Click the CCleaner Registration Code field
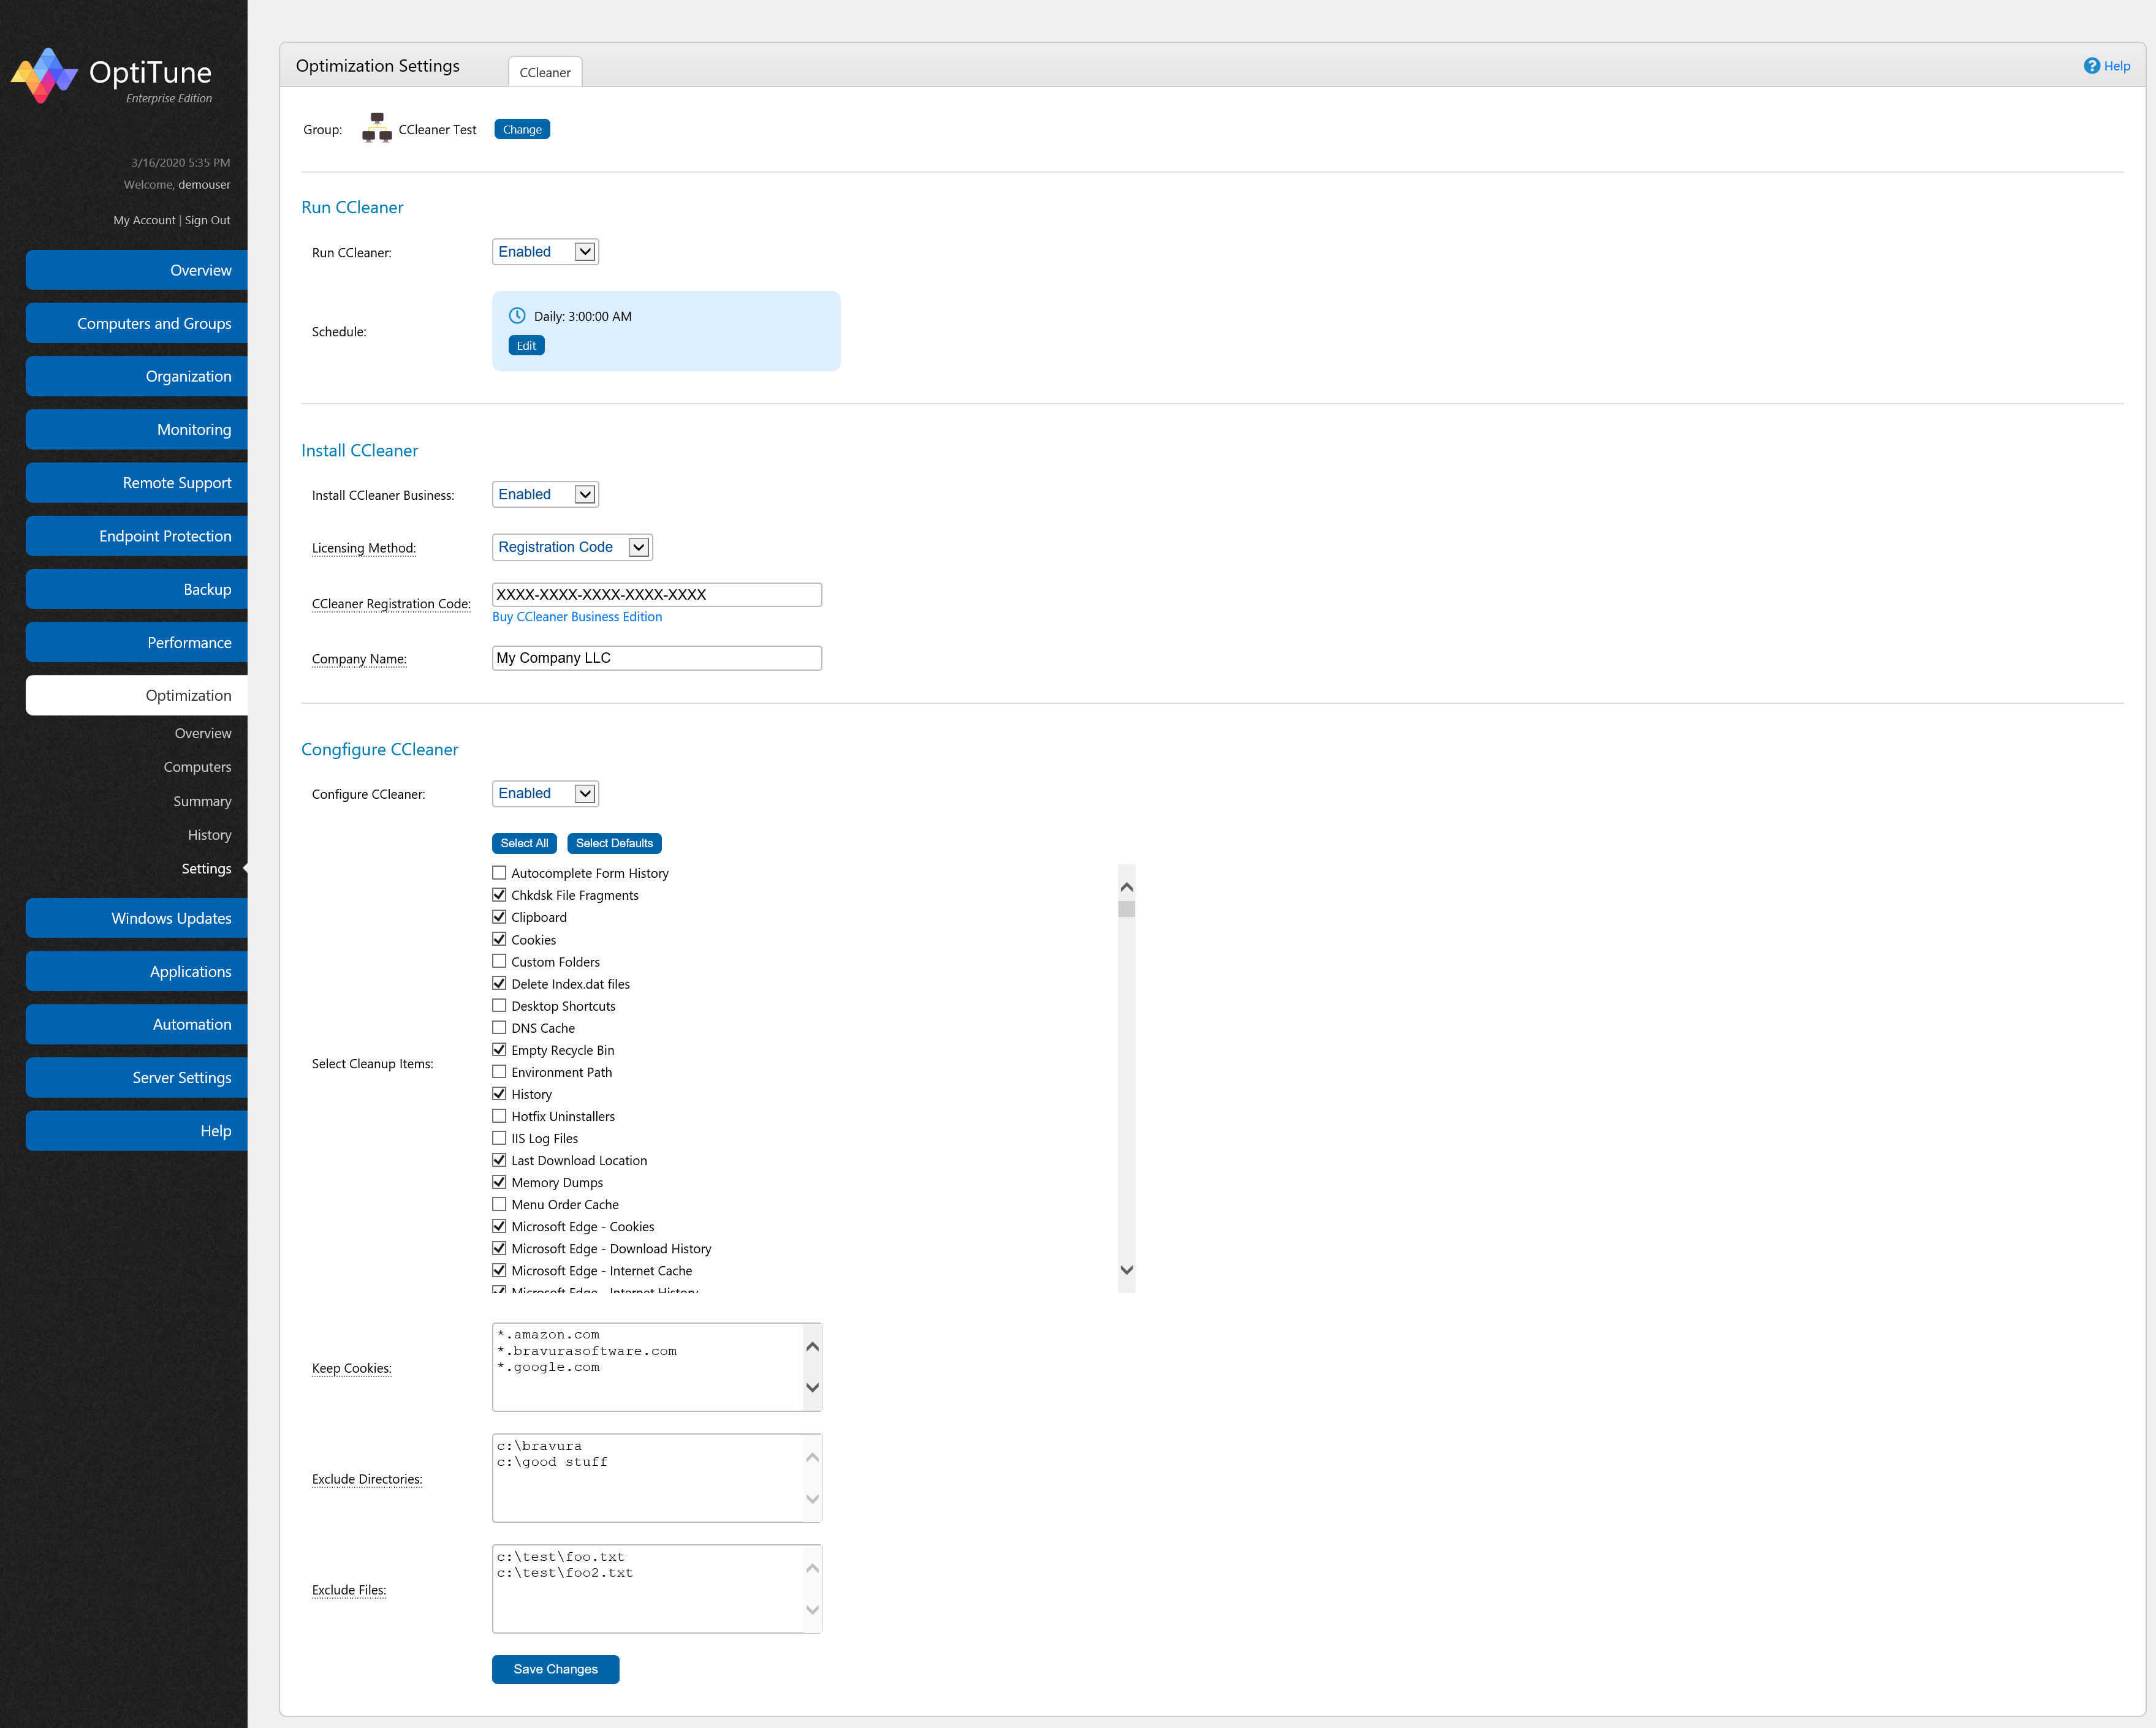The width and height of the screenshot is (2156, 1728). 657,595
